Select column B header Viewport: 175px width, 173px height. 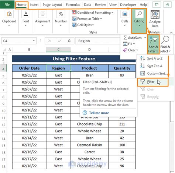[29, 50]
